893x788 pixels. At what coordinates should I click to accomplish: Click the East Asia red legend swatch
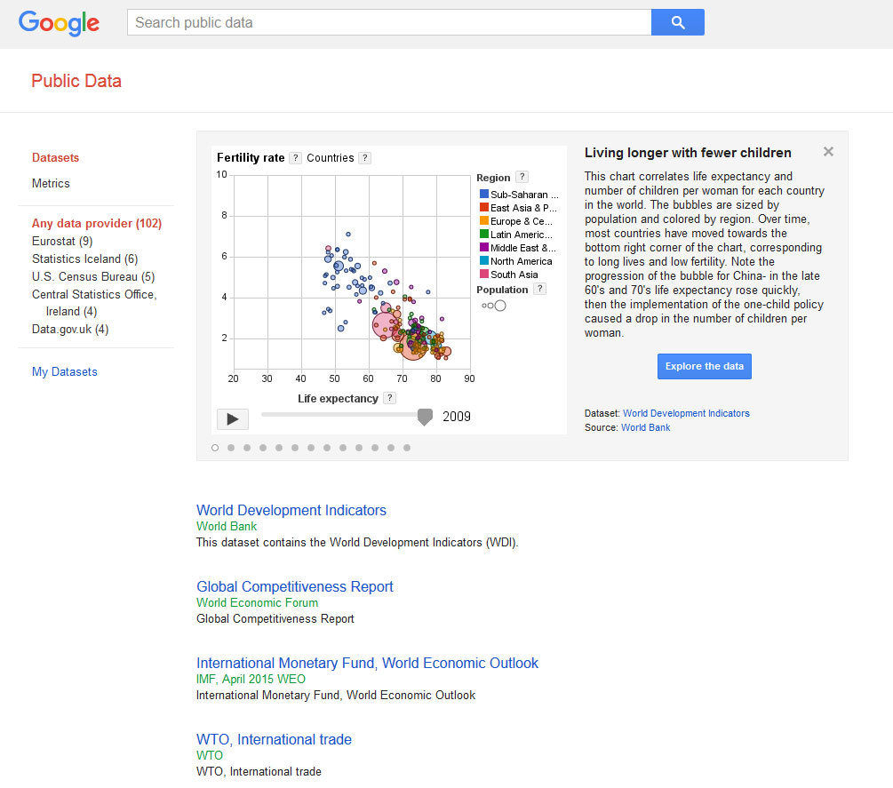(x=484, y=207)
